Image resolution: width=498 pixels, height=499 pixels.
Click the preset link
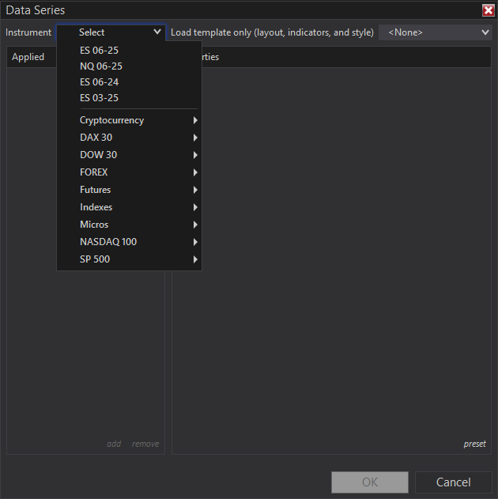click(x=475, y=444)
